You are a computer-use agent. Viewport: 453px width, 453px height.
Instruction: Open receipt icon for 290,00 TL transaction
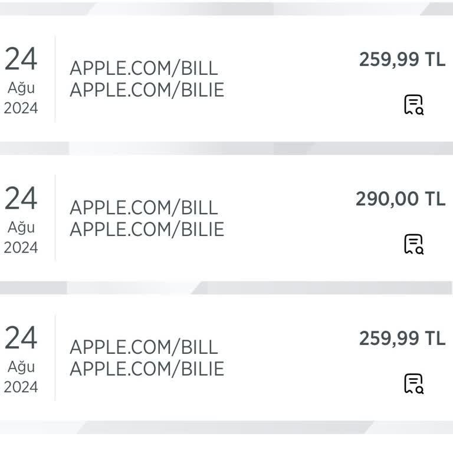413,244
